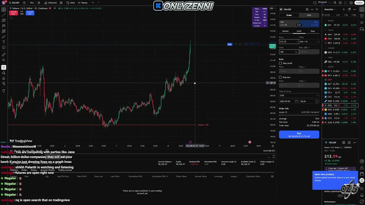Select the trend line drawing tool
This screenshot has width=365, height=205.
pyautogui.click(x=4, y=15)
